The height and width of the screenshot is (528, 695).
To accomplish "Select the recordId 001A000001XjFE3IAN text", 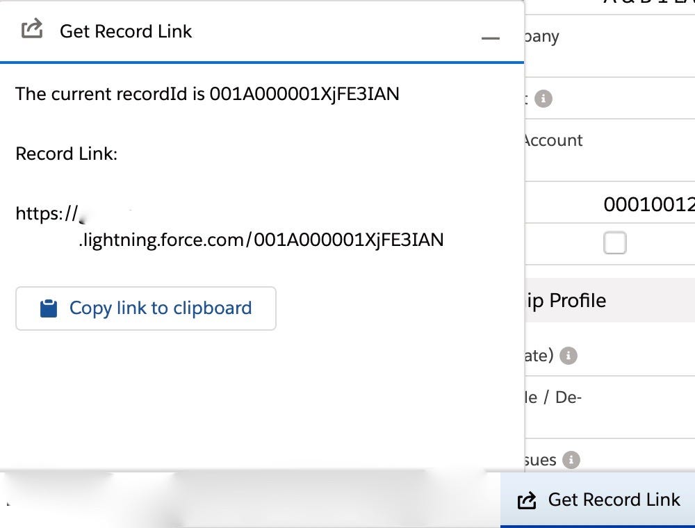I will pyautogui.click(x=304, y=94).
